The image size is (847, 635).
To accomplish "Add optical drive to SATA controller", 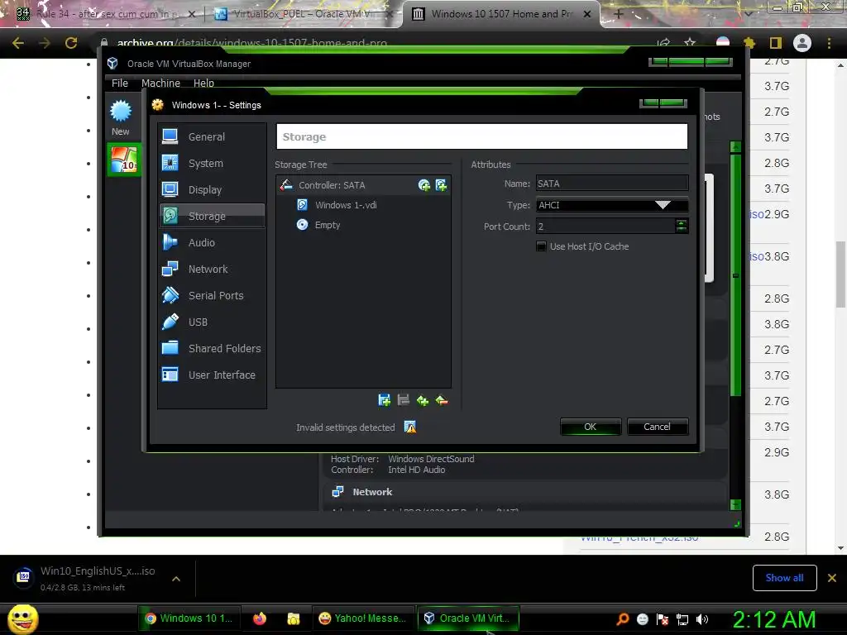I will coord(424,185).
